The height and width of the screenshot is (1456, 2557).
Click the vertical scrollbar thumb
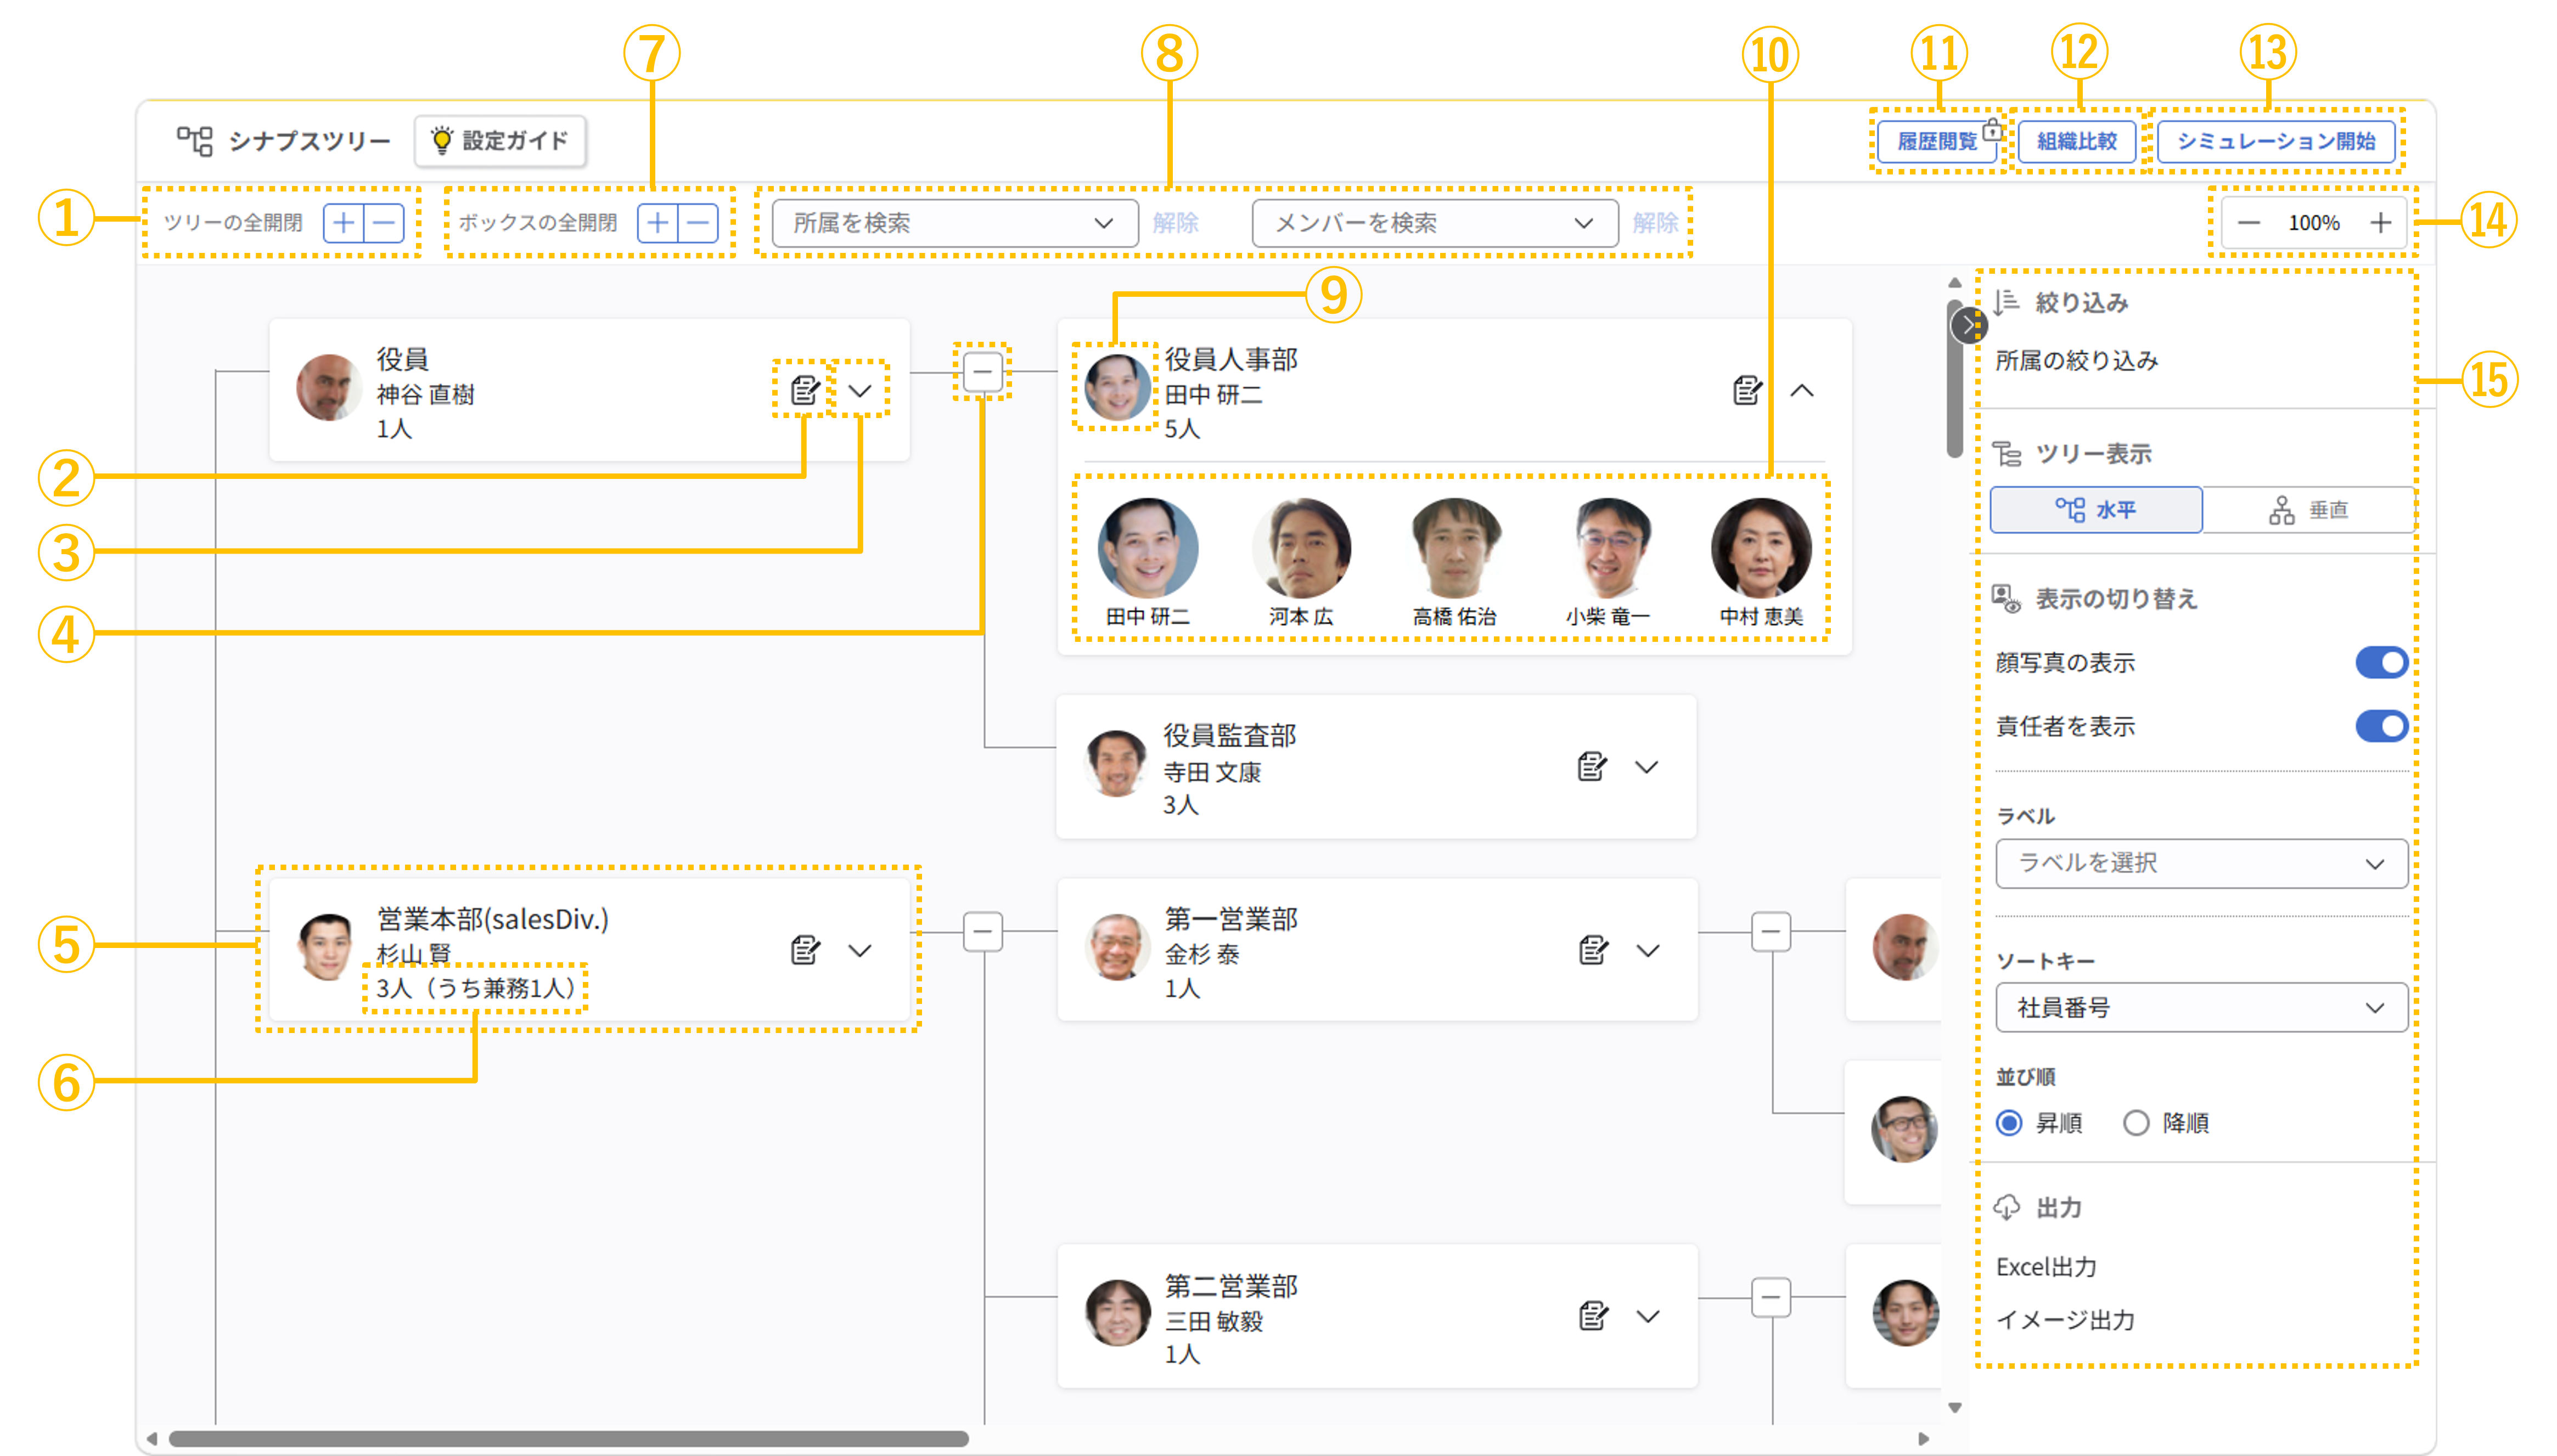click(1954, 378)
